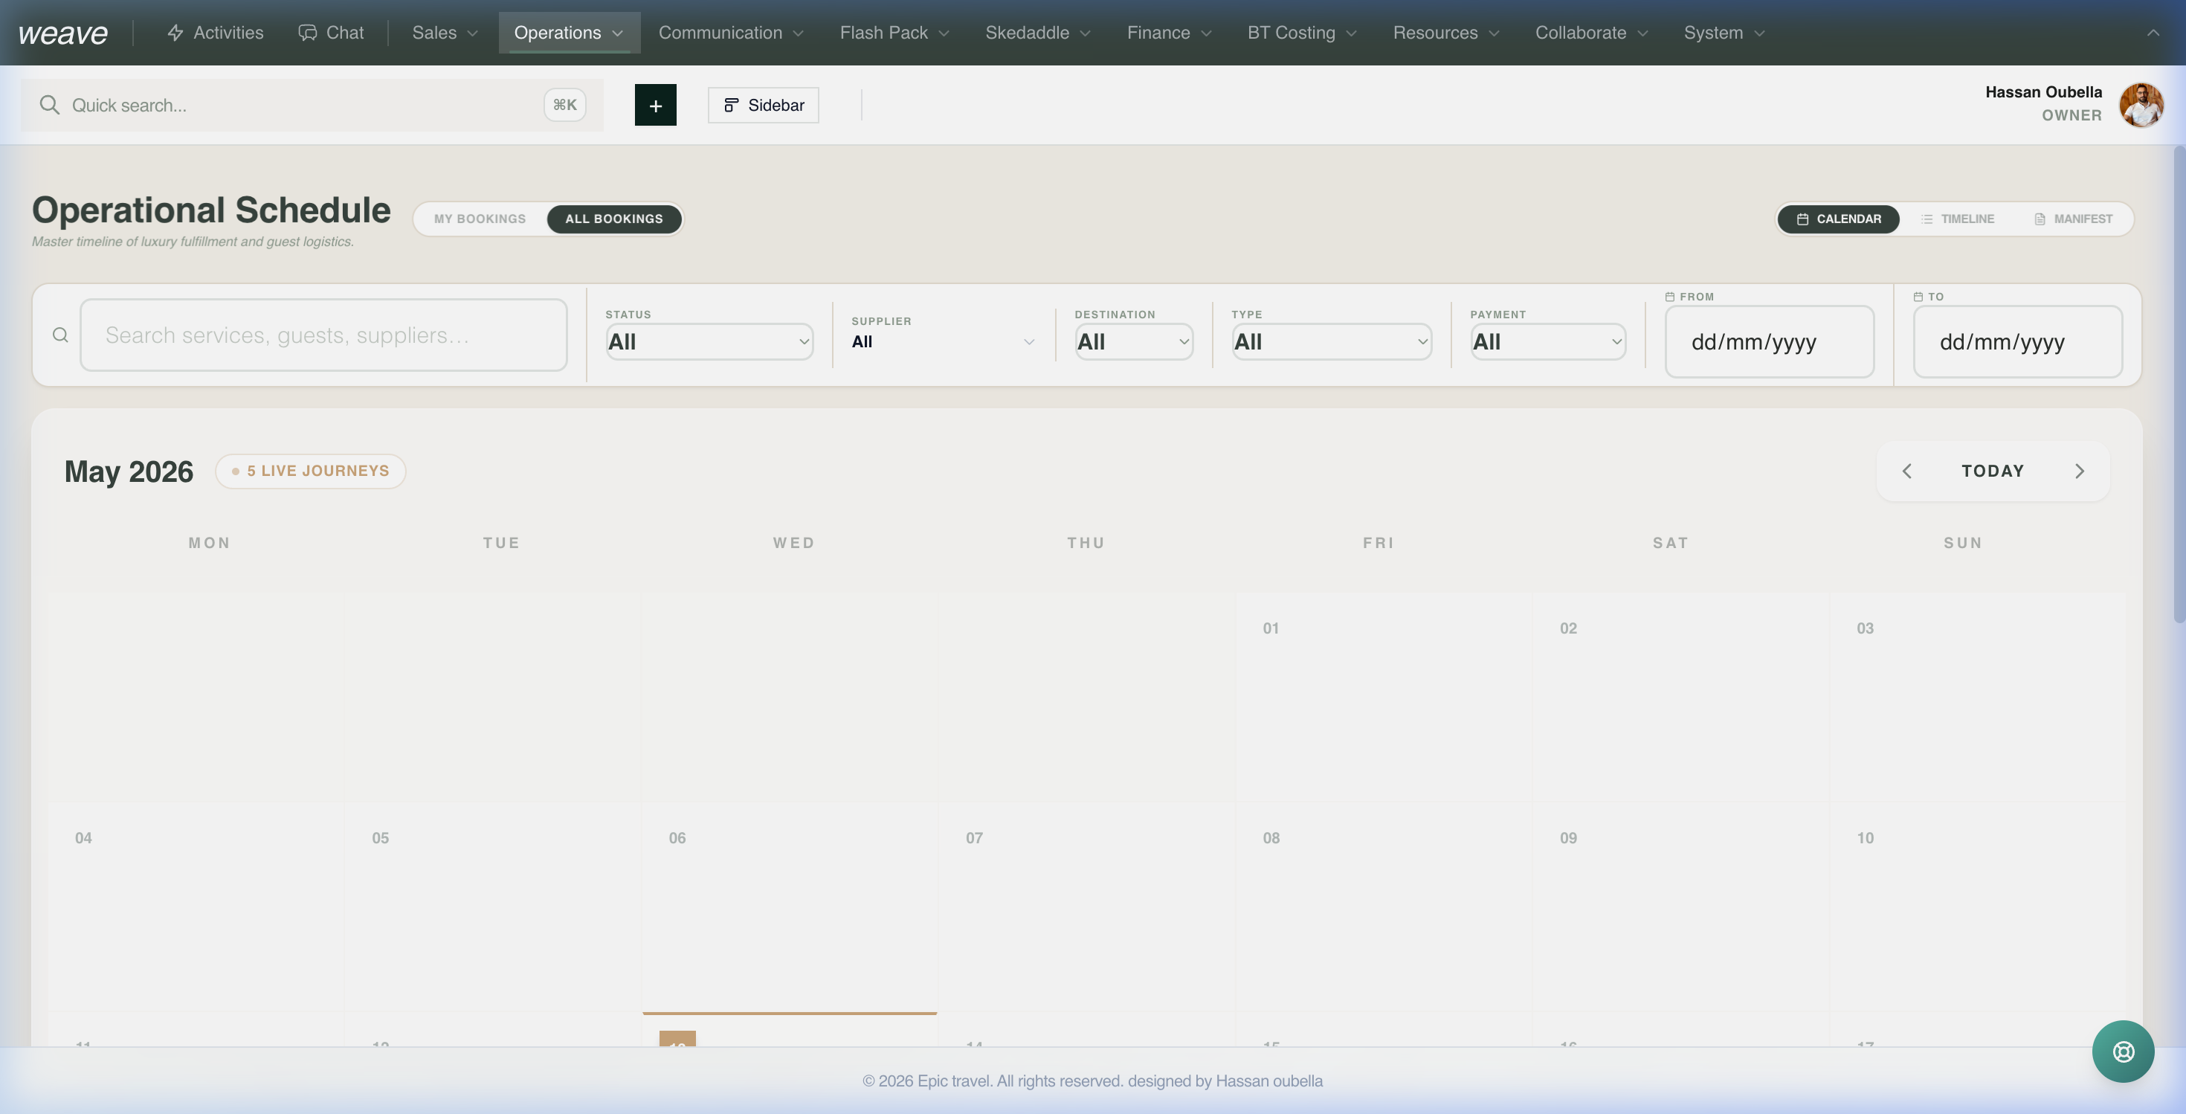2186x1114 pixels.
Task: Go to previous month arrow
Action: coord(1907,471)
